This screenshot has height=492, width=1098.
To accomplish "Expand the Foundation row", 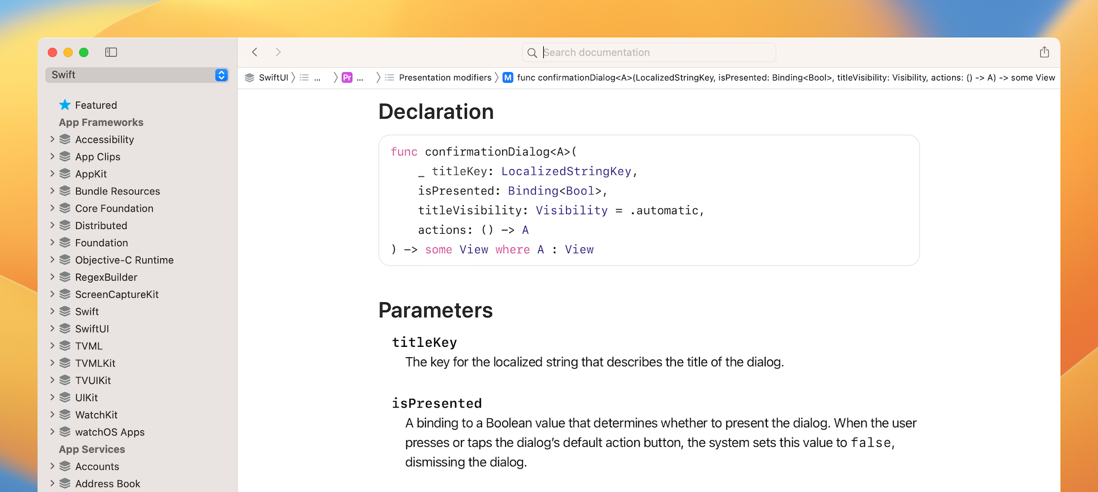I will click(52, 242).
